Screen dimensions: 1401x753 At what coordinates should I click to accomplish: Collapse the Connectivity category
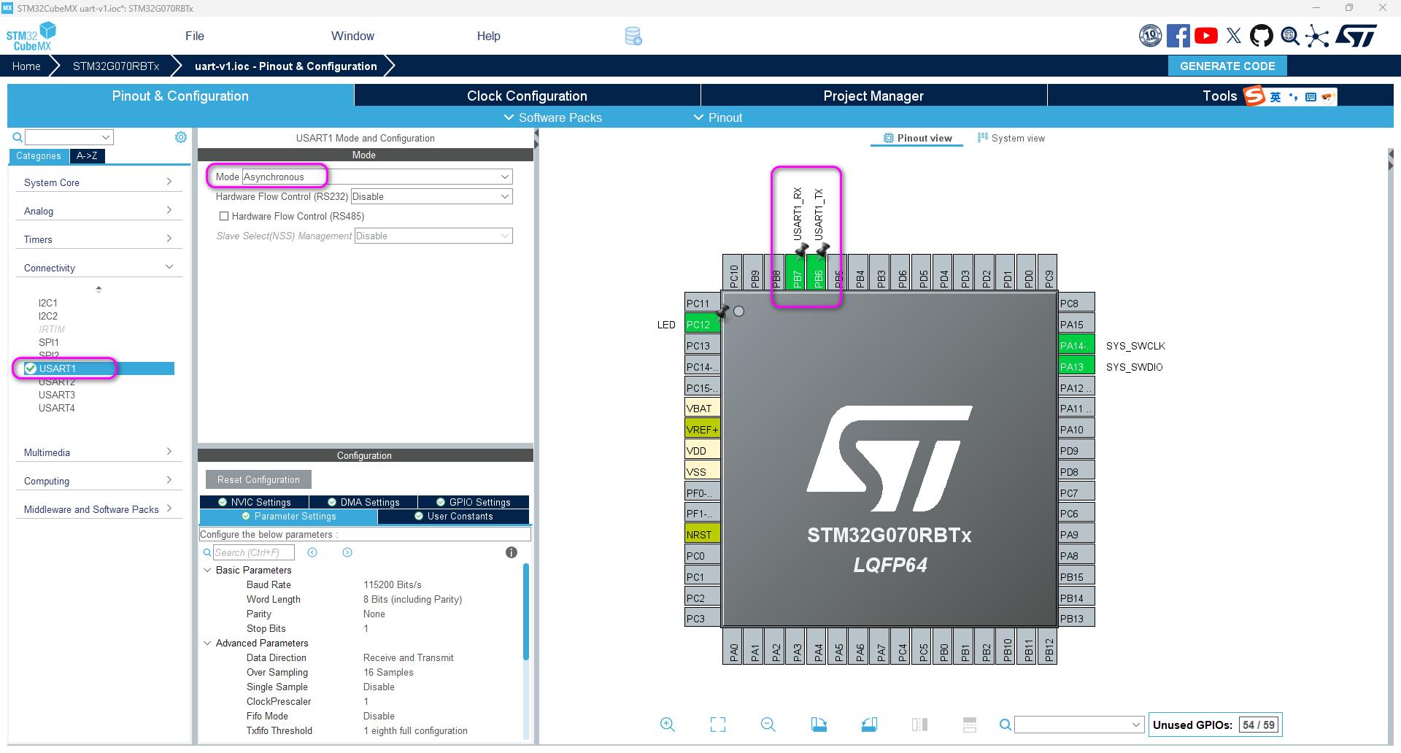98,268
